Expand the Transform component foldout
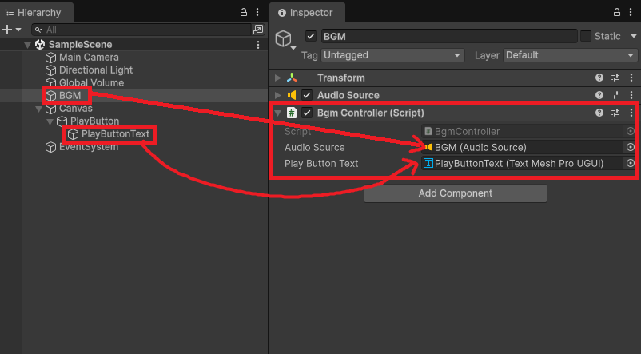Image resolution: width=641 pixels, height=354 pixels. click(x=278, y=78)
